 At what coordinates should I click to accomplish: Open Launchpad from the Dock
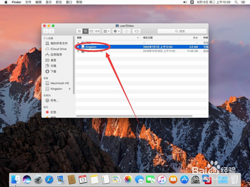38,179
